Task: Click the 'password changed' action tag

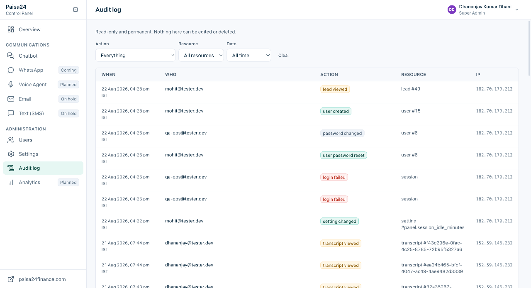Action: pyautogui.click(x=342, y=133)
